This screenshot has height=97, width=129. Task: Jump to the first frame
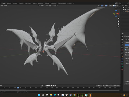click(x=46, y=86)
